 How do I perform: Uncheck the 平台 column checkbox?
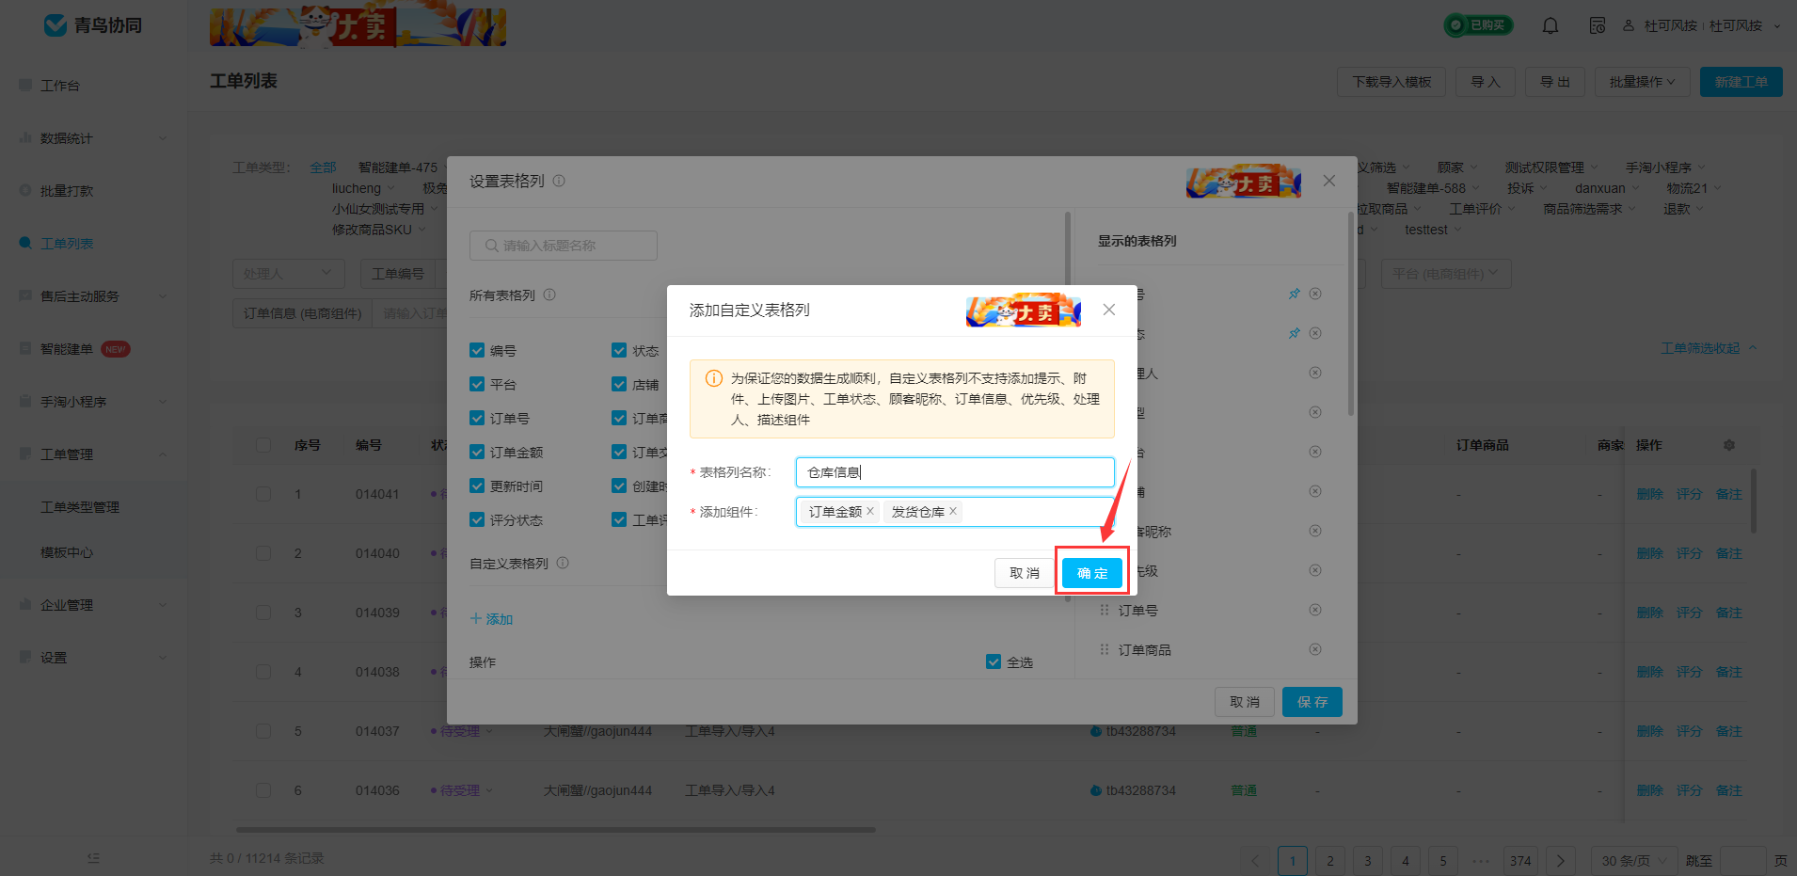coord(477,384)
